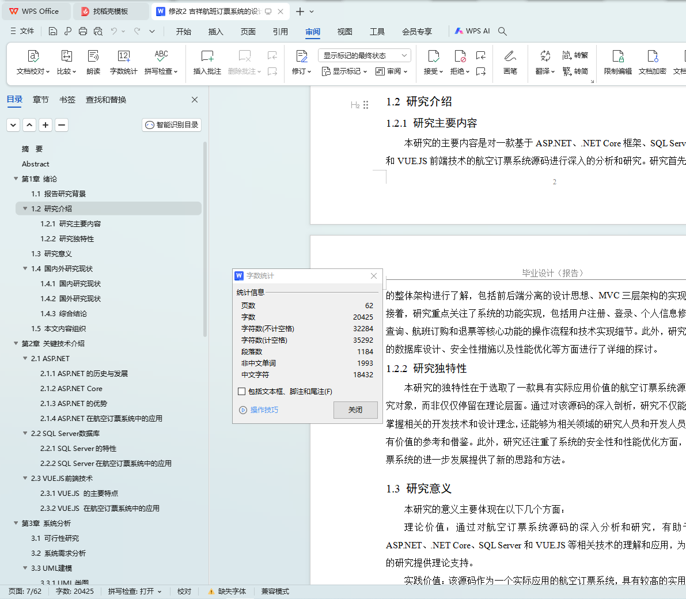Click the minus button to collapse outline levels
Viewport: 686px width, 599px height.
pos(62,125)
